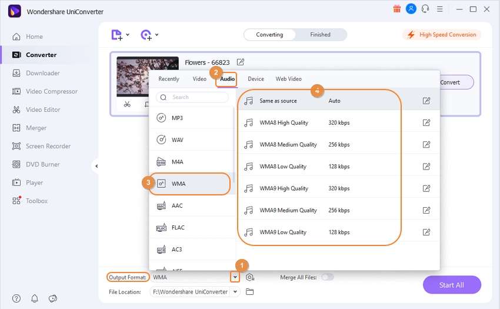Edit the WMA9 Medium Quality preset
The height and width of the screenshot is (309, 500).
point(426,210)
